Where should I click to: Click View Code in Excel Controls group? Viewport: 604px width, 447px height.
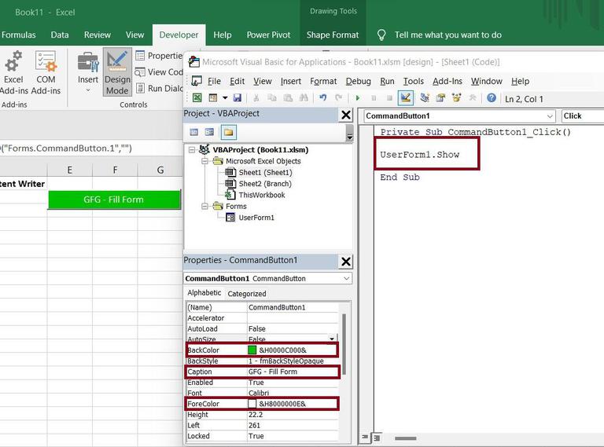[x=159, y=72]
